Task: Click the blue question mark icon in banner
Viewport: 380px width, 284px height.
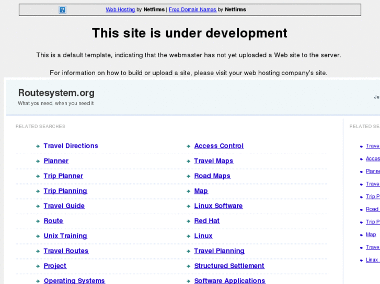Action: (x=63, y=10)
